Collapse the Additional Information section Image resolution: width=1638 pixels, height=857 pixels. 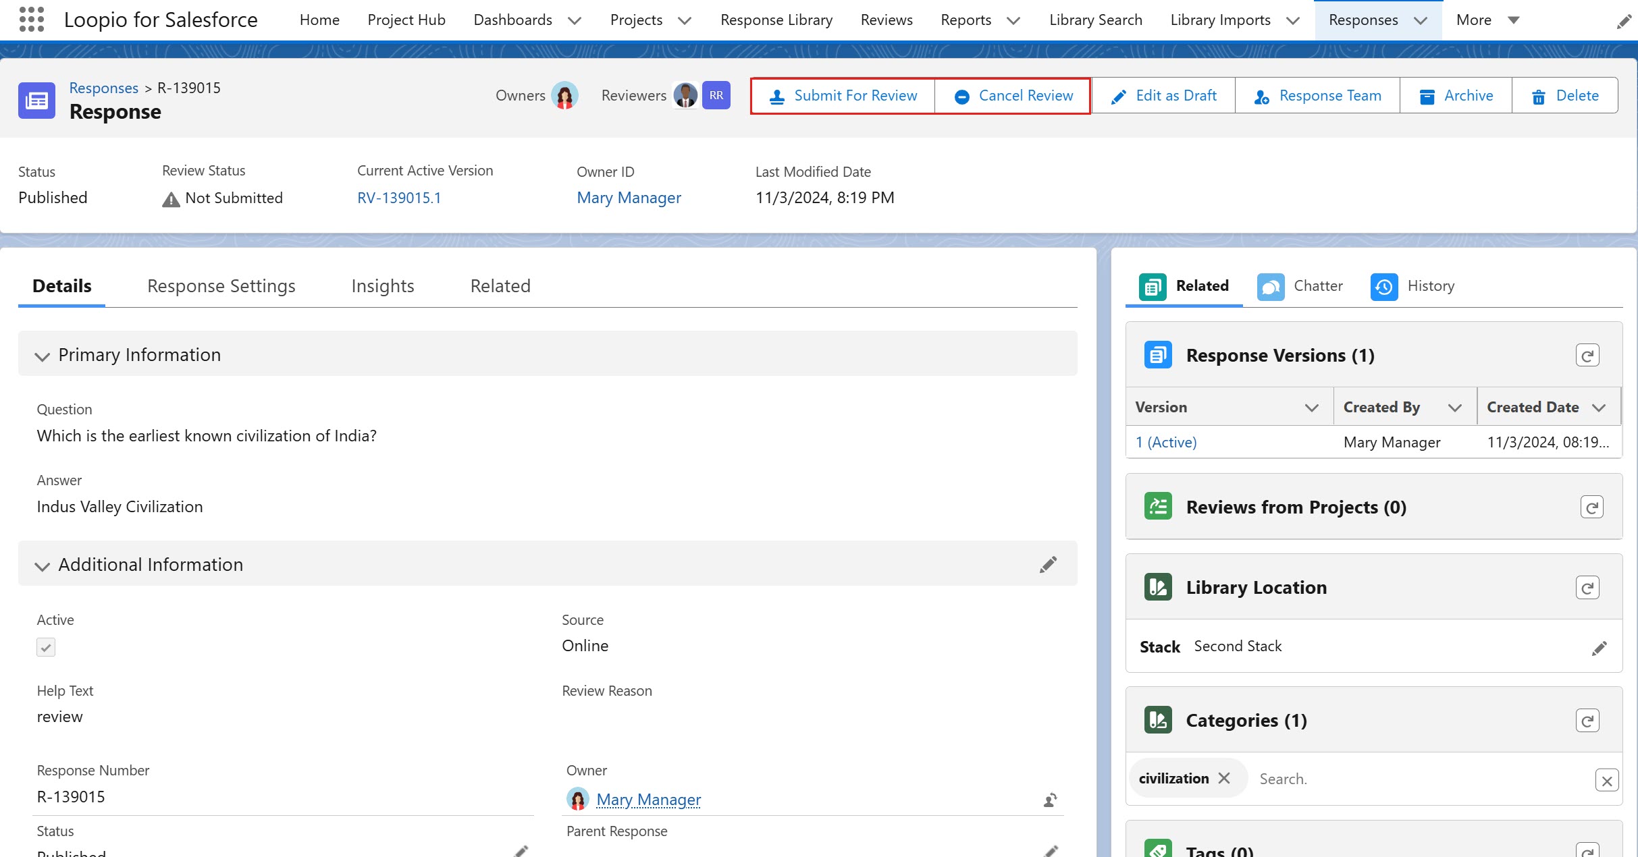click(43, 566)
